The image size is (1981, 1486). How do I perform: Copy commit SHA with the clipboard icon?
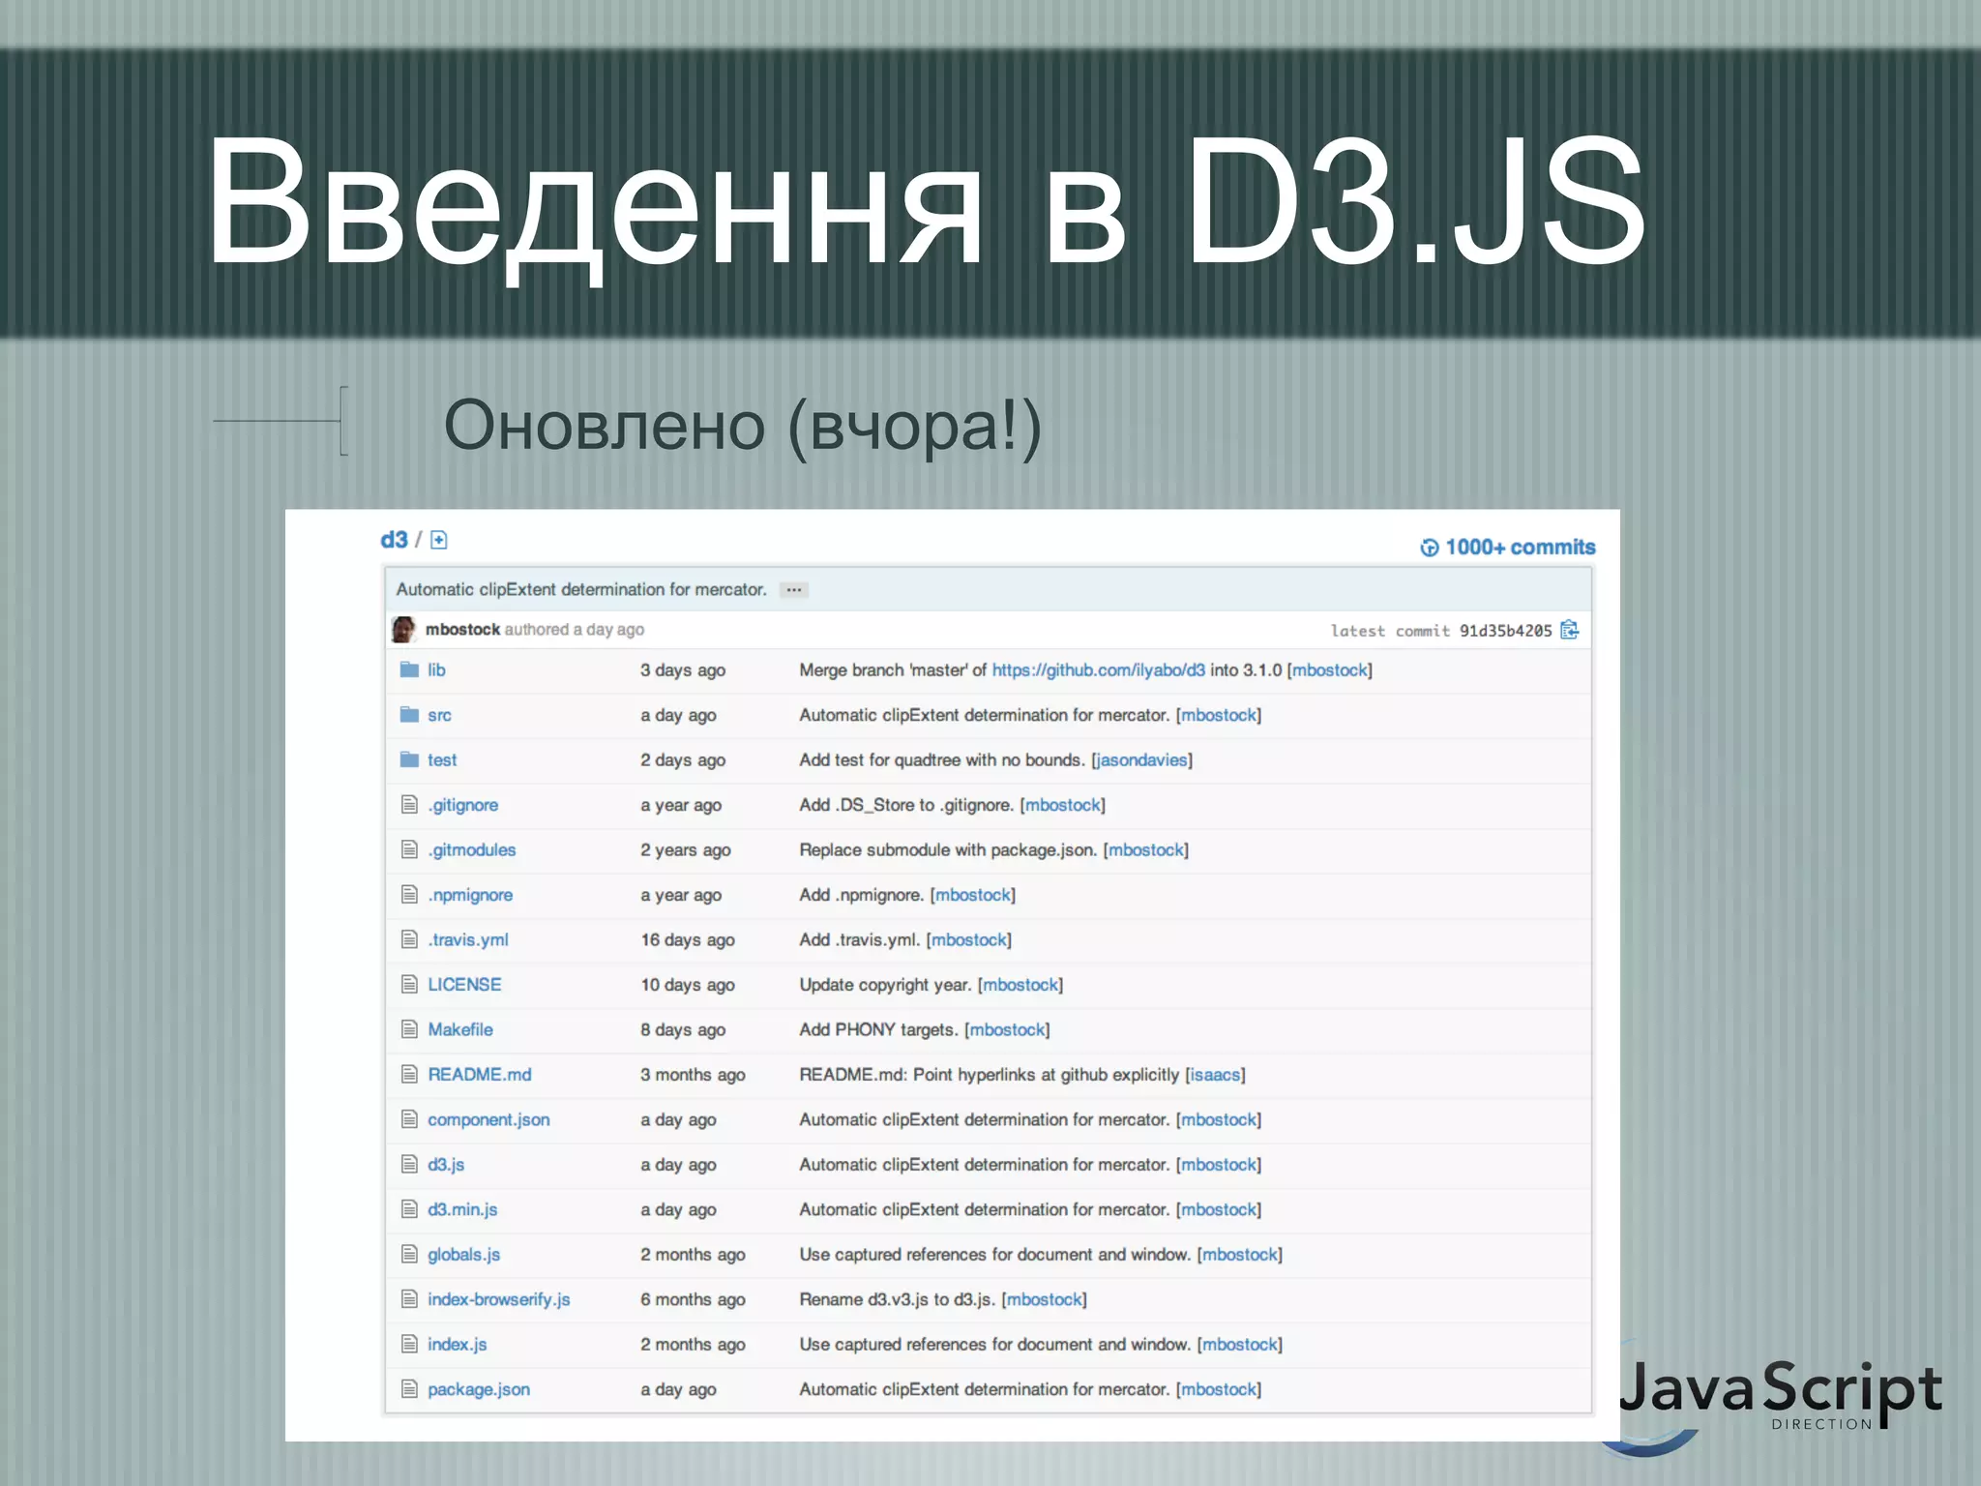[1569, 630]
